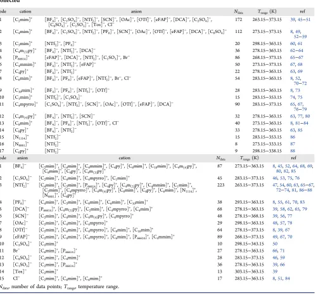Click reference 66 in the [C1SO3]− anion row

pos(282,265)
